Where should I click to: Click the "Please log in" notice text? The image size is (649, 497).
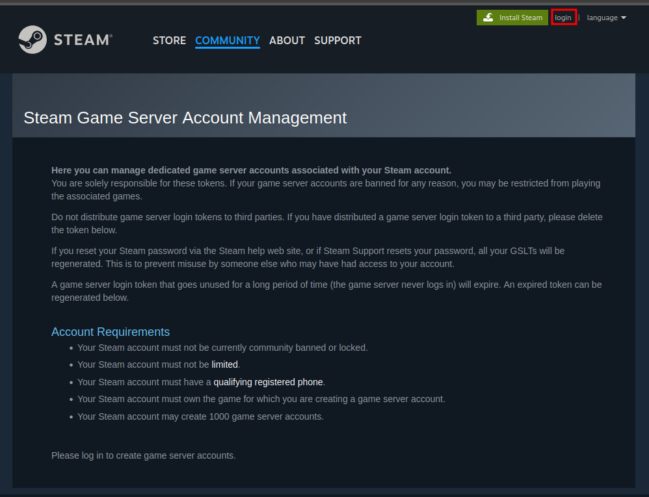click(143, 455)
